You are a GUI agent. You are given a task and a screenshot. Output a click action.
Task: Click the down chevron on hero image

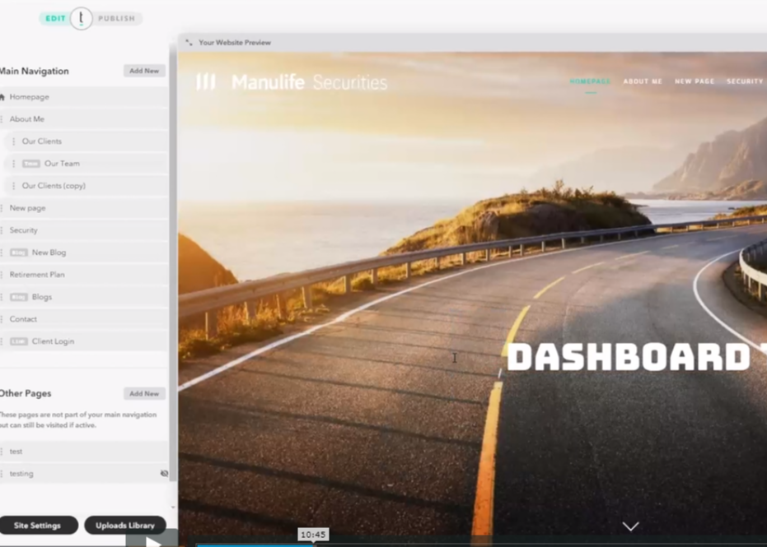[x=630, y=526]
